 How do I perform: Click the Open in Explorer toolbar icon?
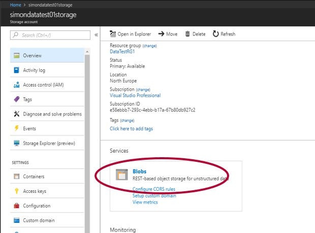point(113,34)
